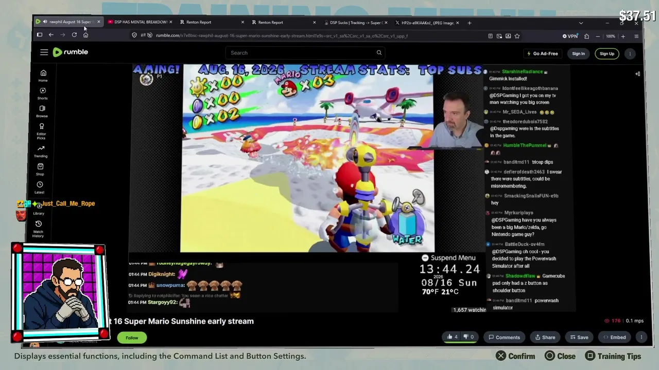Collapse the chat panel arrow icon
The width and height of the screenshot is (659, 370).
pos(637,74)
